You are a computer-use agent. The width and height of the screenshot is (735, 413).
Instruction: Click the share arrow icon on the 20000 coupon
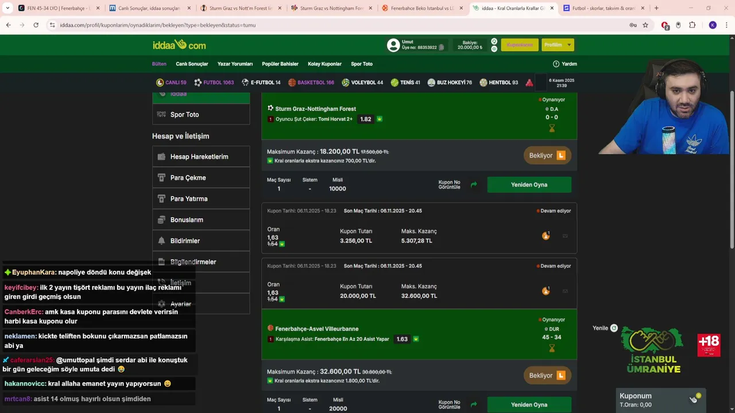point(474,404)
